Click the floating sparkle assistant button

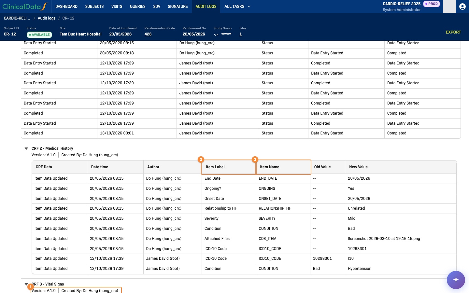[x=456, y=280]
